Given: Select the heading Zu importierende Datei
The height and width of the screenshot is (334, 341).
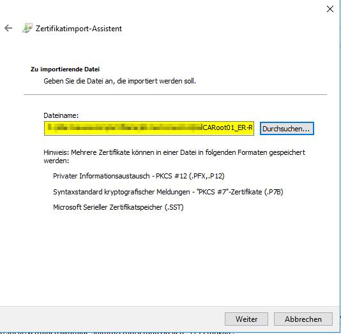Looking at the screenshot, I should (x=65, y=69).
